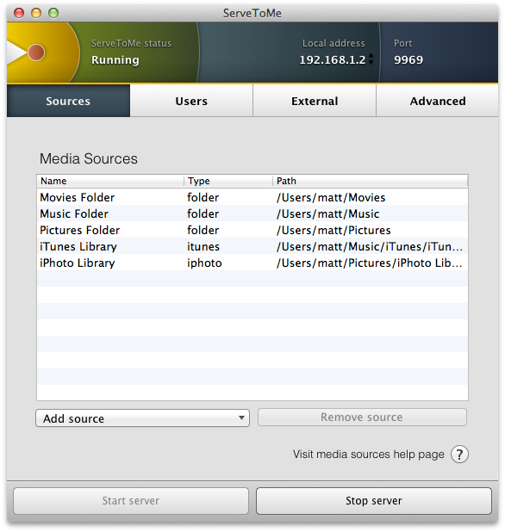Select the Movies Folder row

point(253,197)
